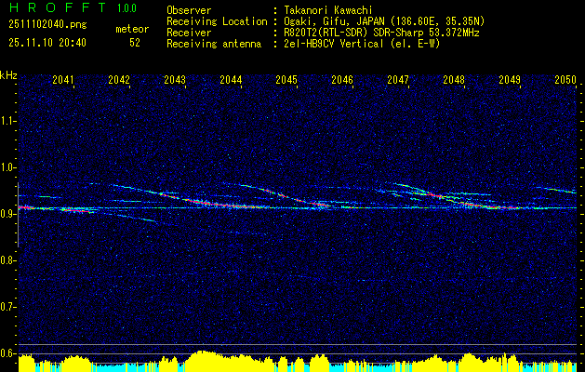Screen dimensions: 585x372
Task: Click the gray vertical frequency range bar
Action: coord(18,215)
